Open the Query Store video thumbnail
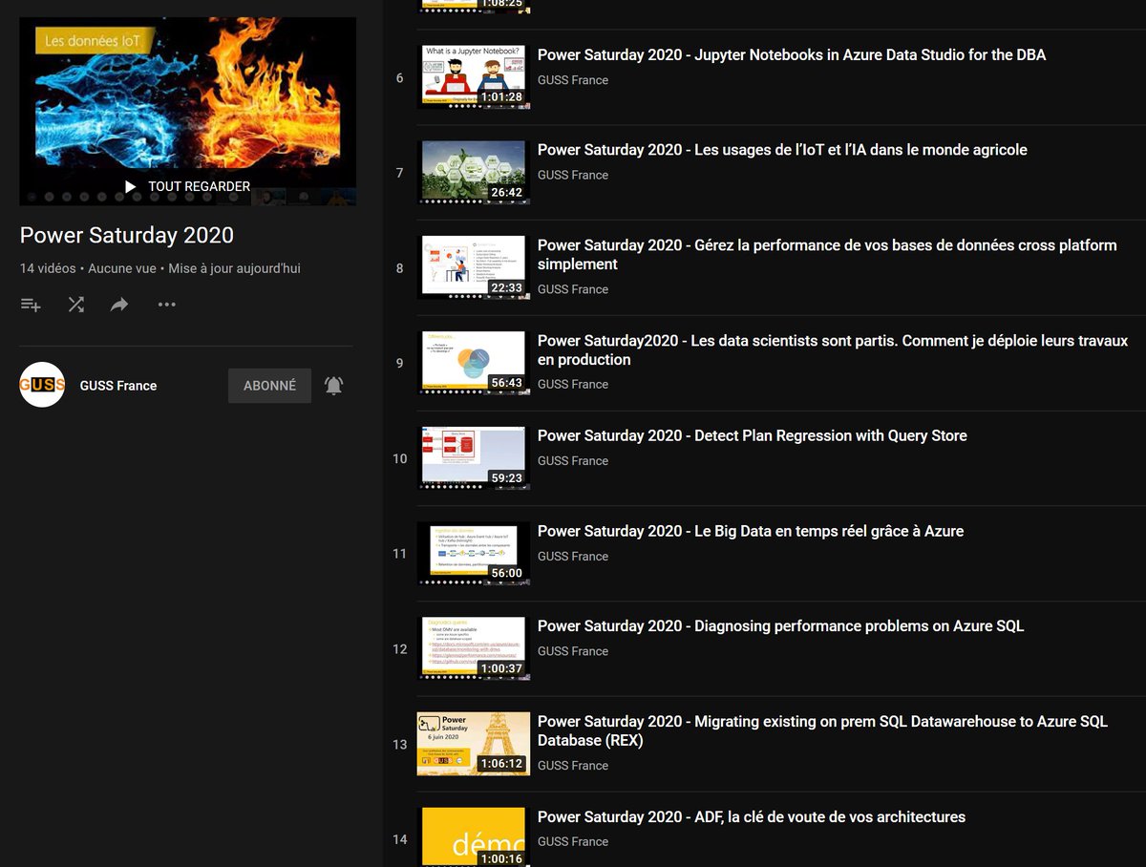 pos(474,458)
